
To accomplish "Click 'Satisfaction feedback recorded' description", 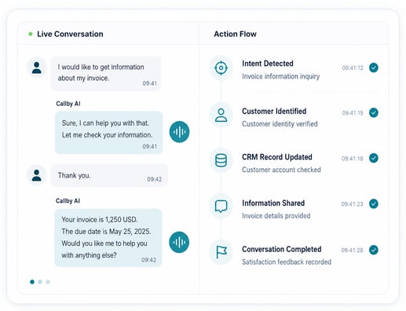I will [287, 262].
